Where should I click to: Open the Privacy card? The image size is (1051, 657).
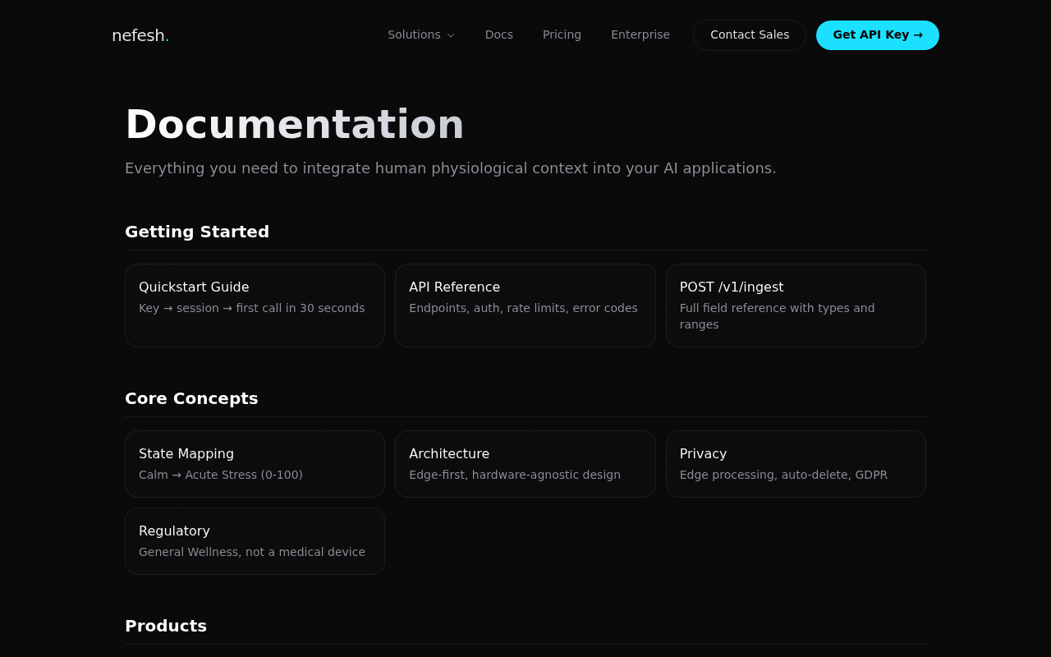point(796,464)
